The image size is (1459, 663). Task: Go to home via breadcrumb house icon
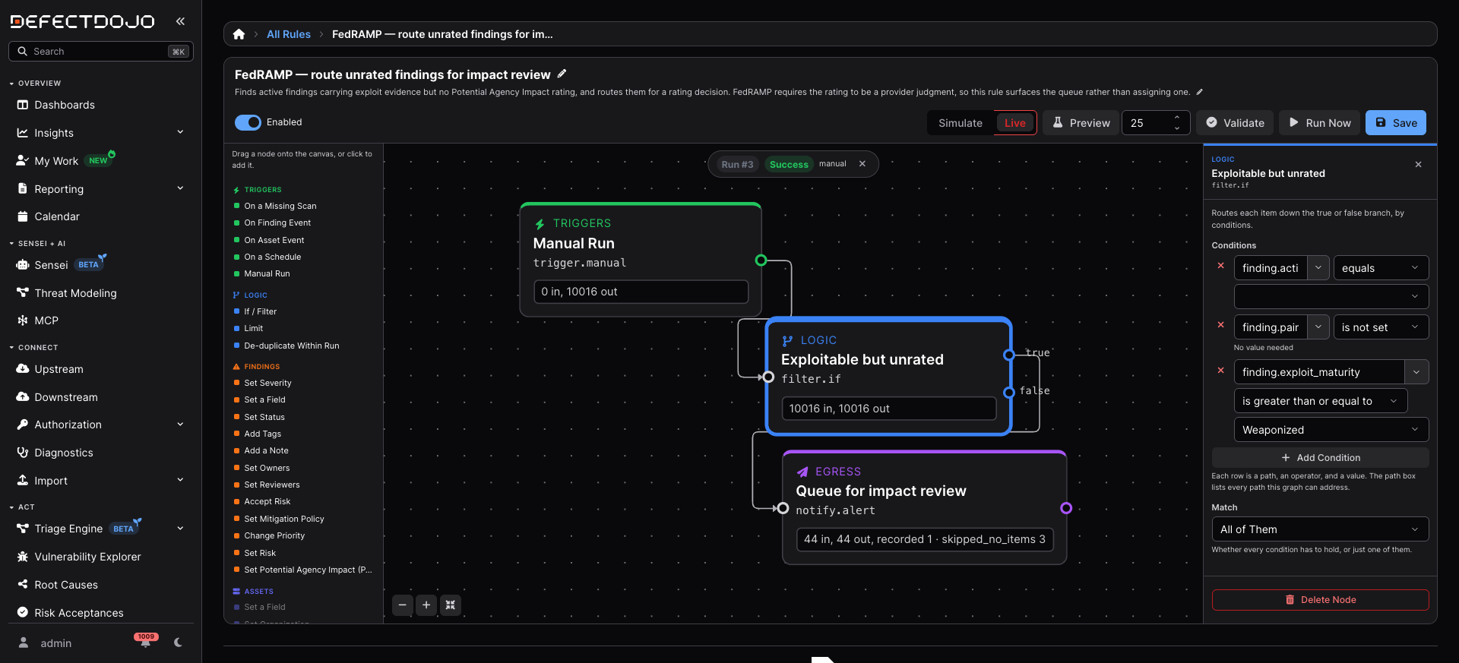pos(239,34)
